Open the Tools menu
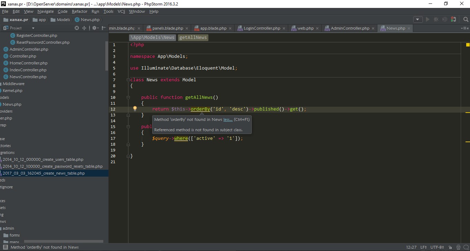 (x=108, y=11)
